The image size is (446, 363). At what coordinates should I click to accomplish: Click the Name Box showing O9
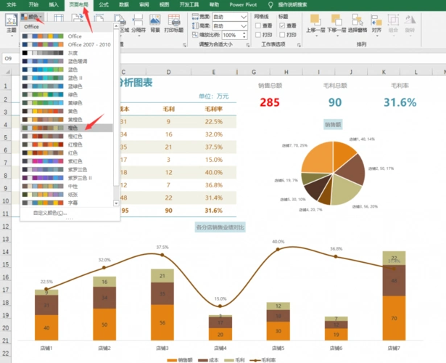click(x=18, y=58)
